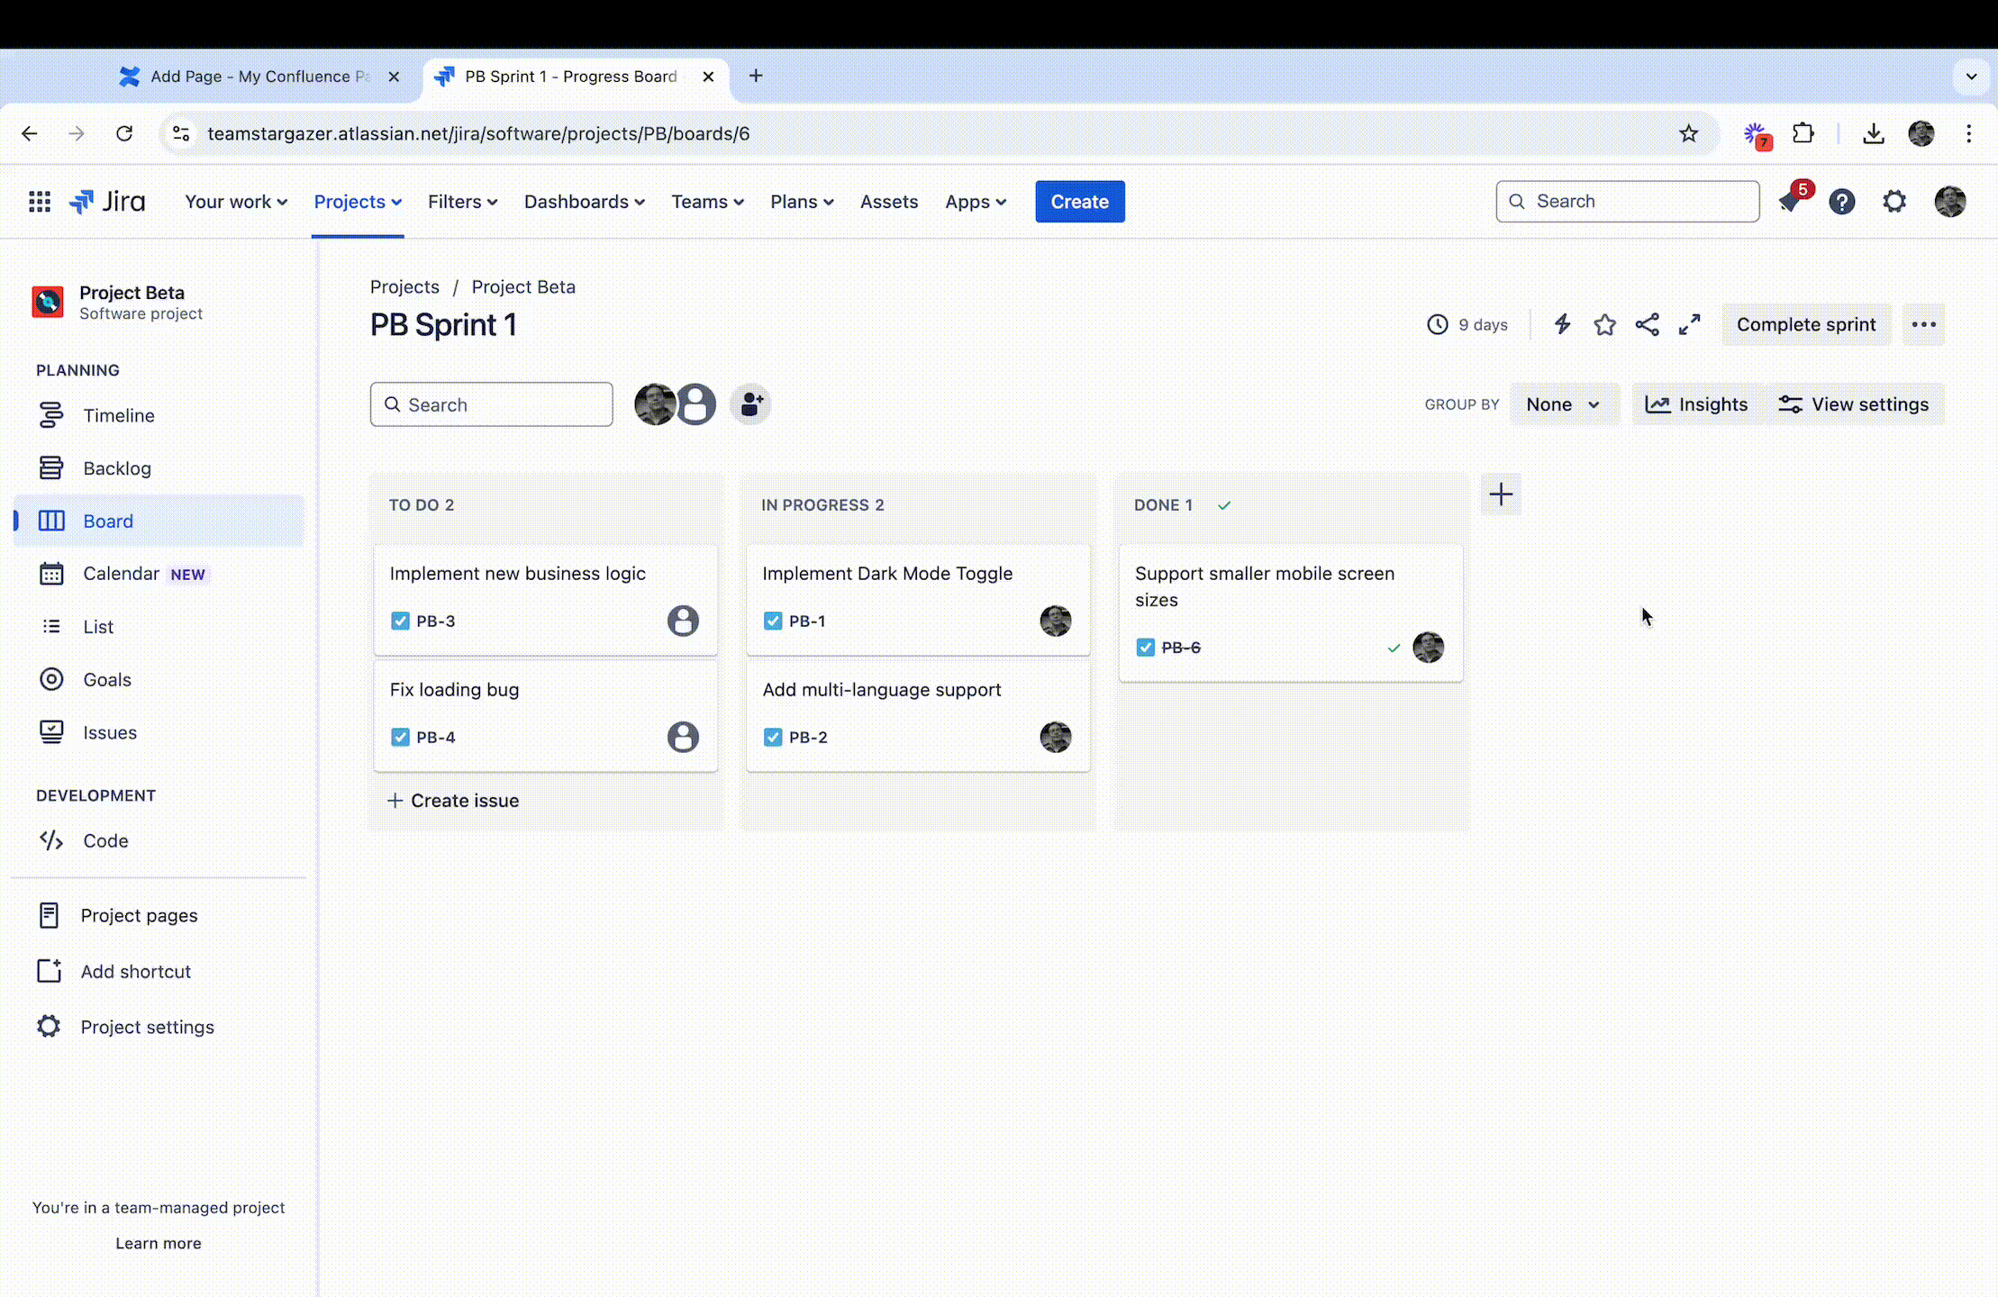Share the current sprint board

point(1646,323)
